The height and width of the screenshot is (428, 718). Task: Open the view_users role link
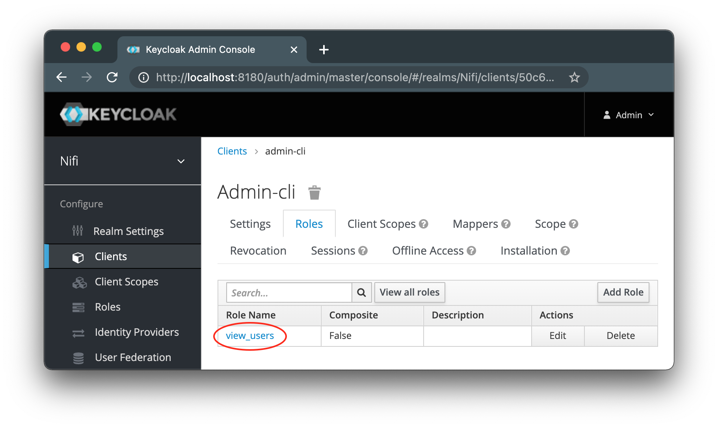click(250, 336)
